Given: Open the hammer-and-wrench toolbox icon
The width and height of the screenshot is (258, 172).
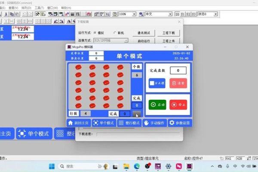Looking at the screenshot, I should pyautogui.click(x=37, y=14).
